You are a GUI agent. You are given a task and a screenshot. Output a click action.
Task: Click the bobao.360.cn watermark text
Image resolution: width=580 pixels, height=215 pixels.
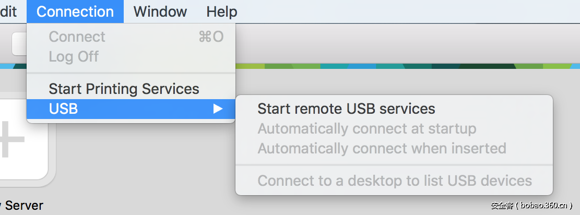coord(532,206)
